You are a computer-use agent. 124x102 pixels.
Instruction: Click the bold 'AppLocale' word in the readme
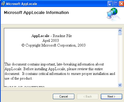pos(40,36)
